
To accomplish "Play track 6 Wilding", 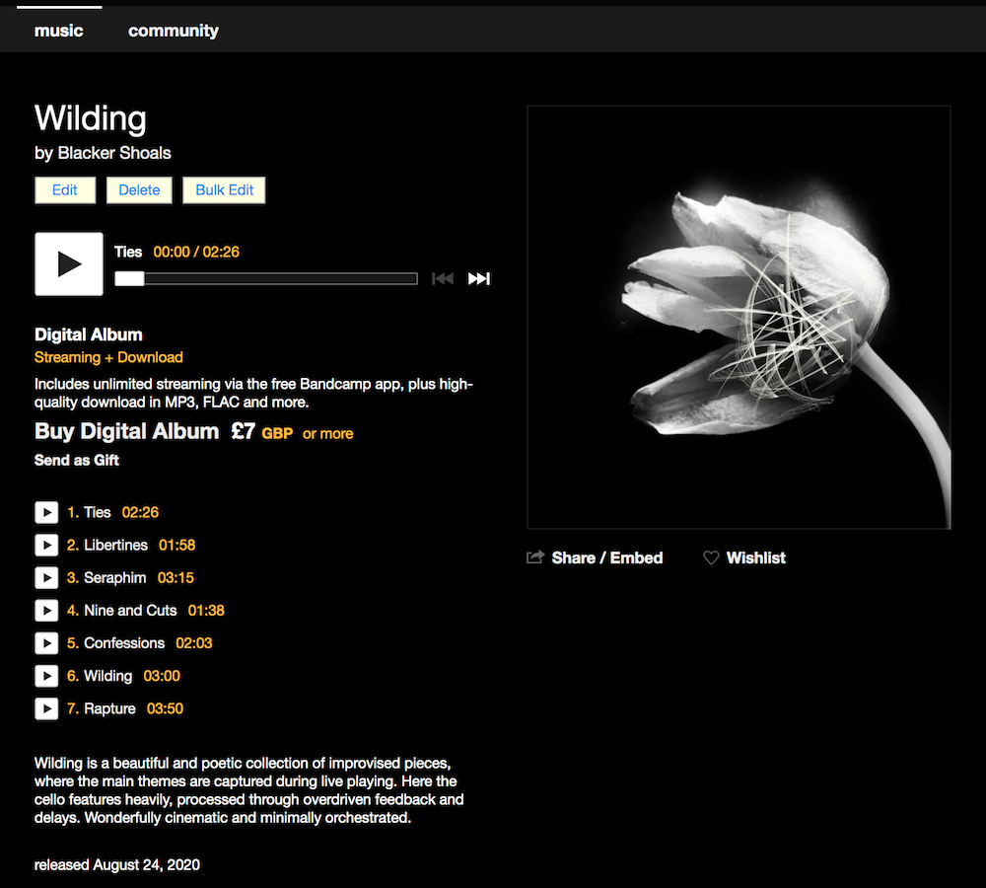I will click(46, 676).
